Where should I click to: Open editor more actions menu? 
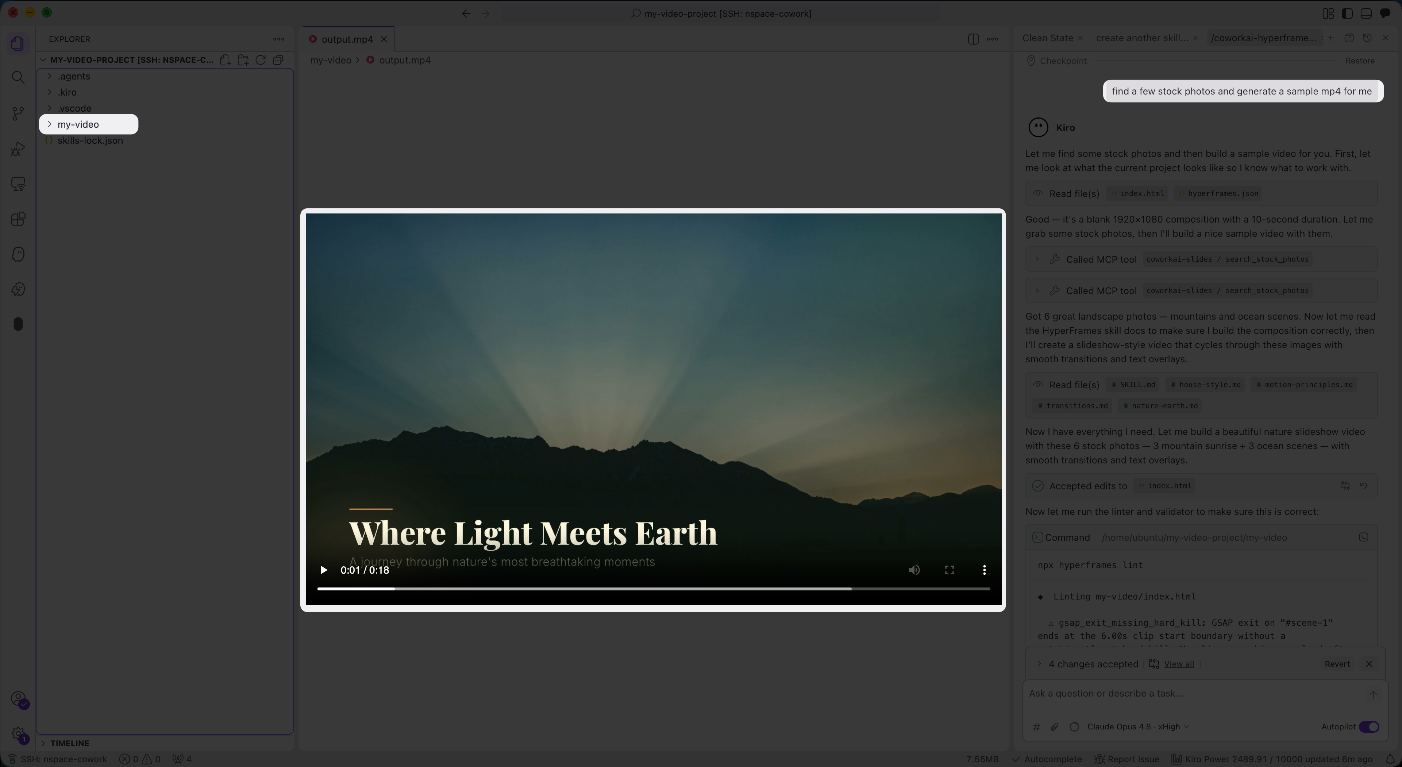[x=993, y=39]
